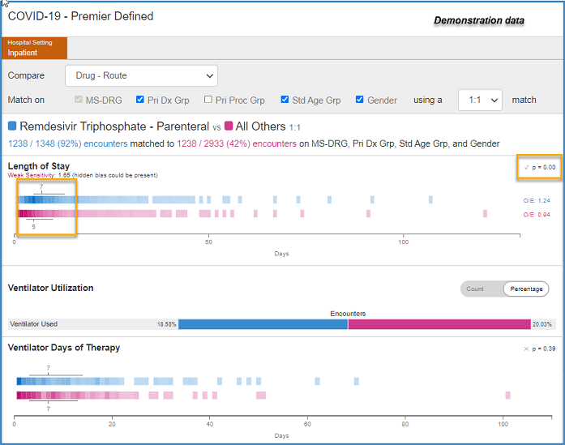
Task: Select the Hospital Setting Inpatient tab
Action: [35, 48]
